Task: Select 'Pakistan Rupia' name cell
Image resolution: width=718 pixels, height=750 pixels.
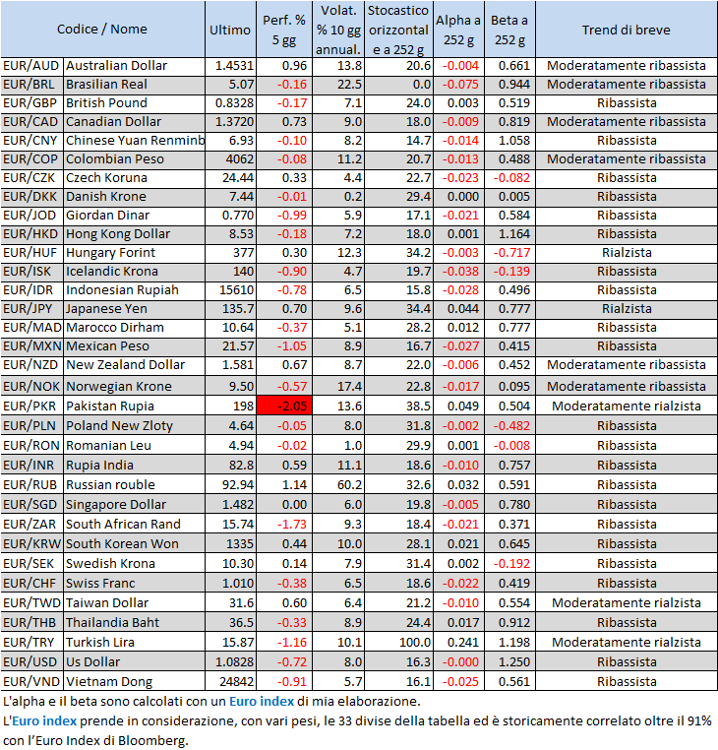Action: click(135, 406)
